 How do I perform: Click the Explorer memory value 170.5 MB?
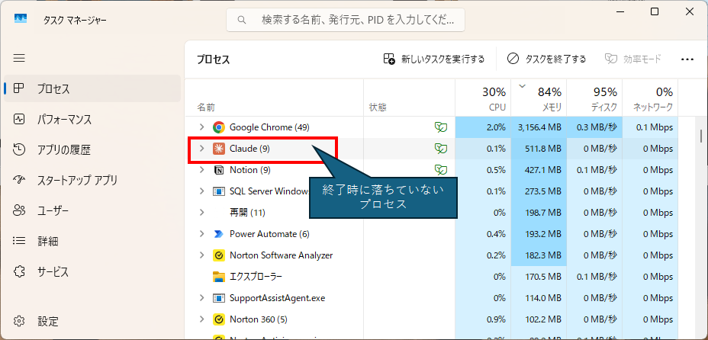[544, 277]
